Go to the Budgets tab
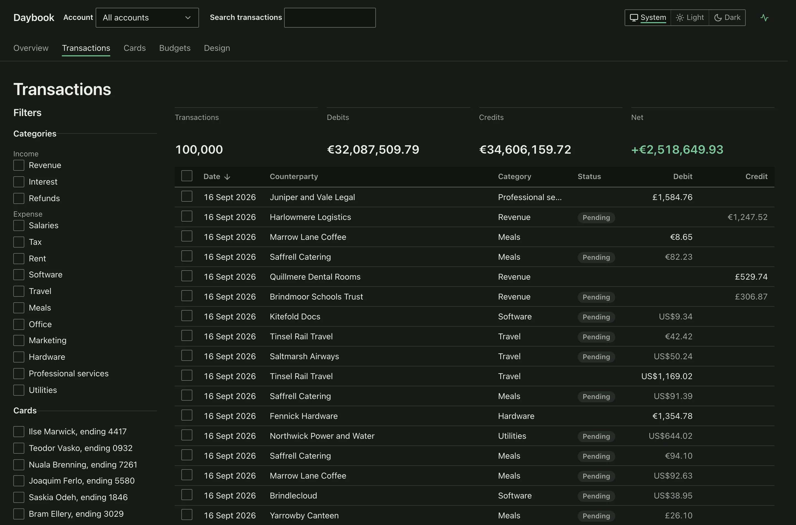The height and width of the screenshot is (525, 796). click(175, 48)
